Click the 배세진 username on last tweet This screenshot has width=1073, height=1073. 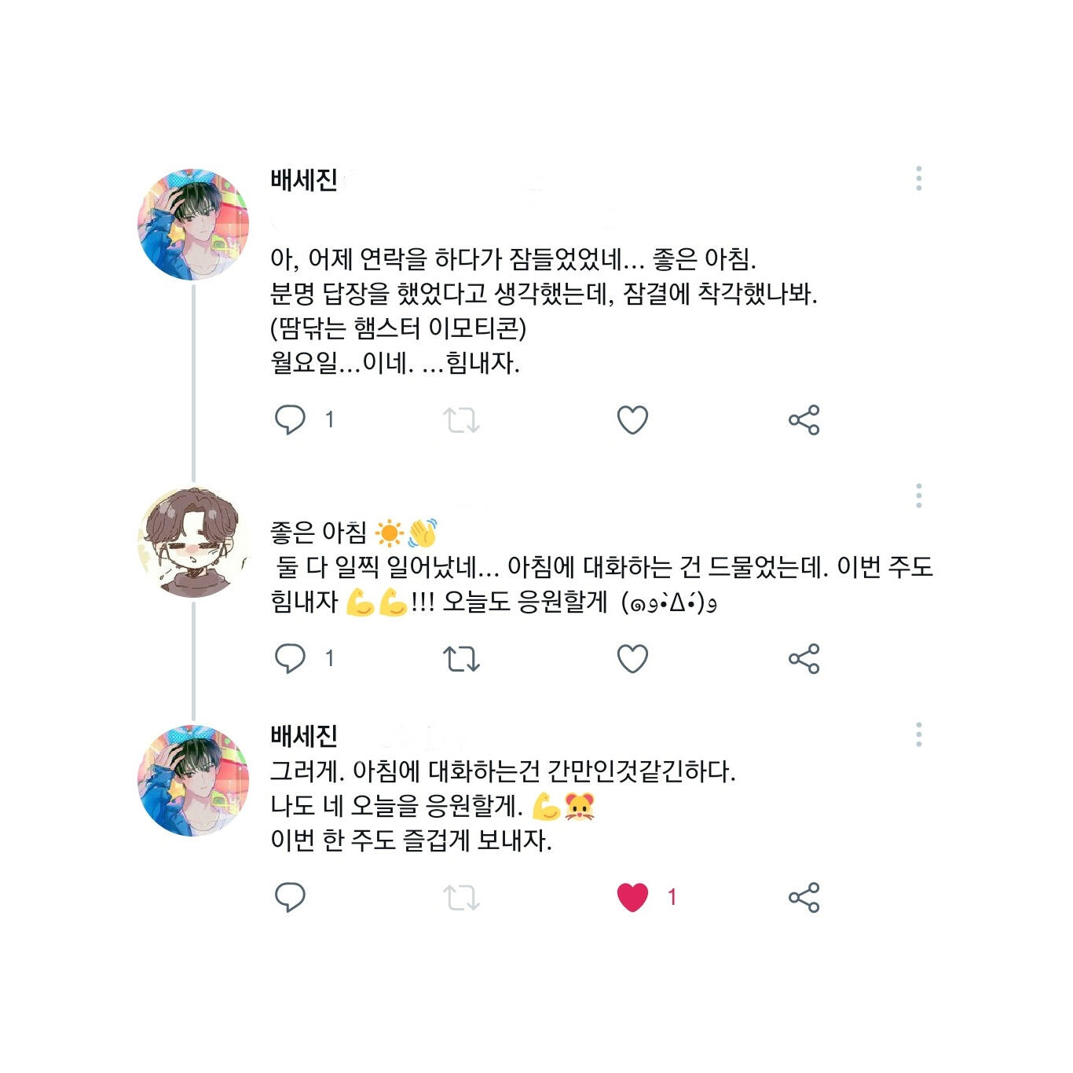(304, 735)
